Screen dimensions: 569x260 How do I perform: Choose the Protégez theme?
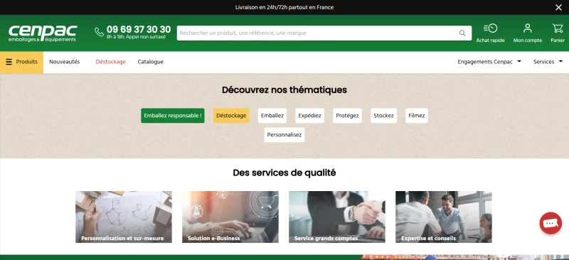pos(347,116)
